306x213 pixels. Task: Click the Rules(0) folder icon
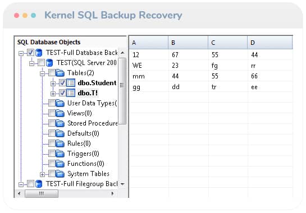60,143
